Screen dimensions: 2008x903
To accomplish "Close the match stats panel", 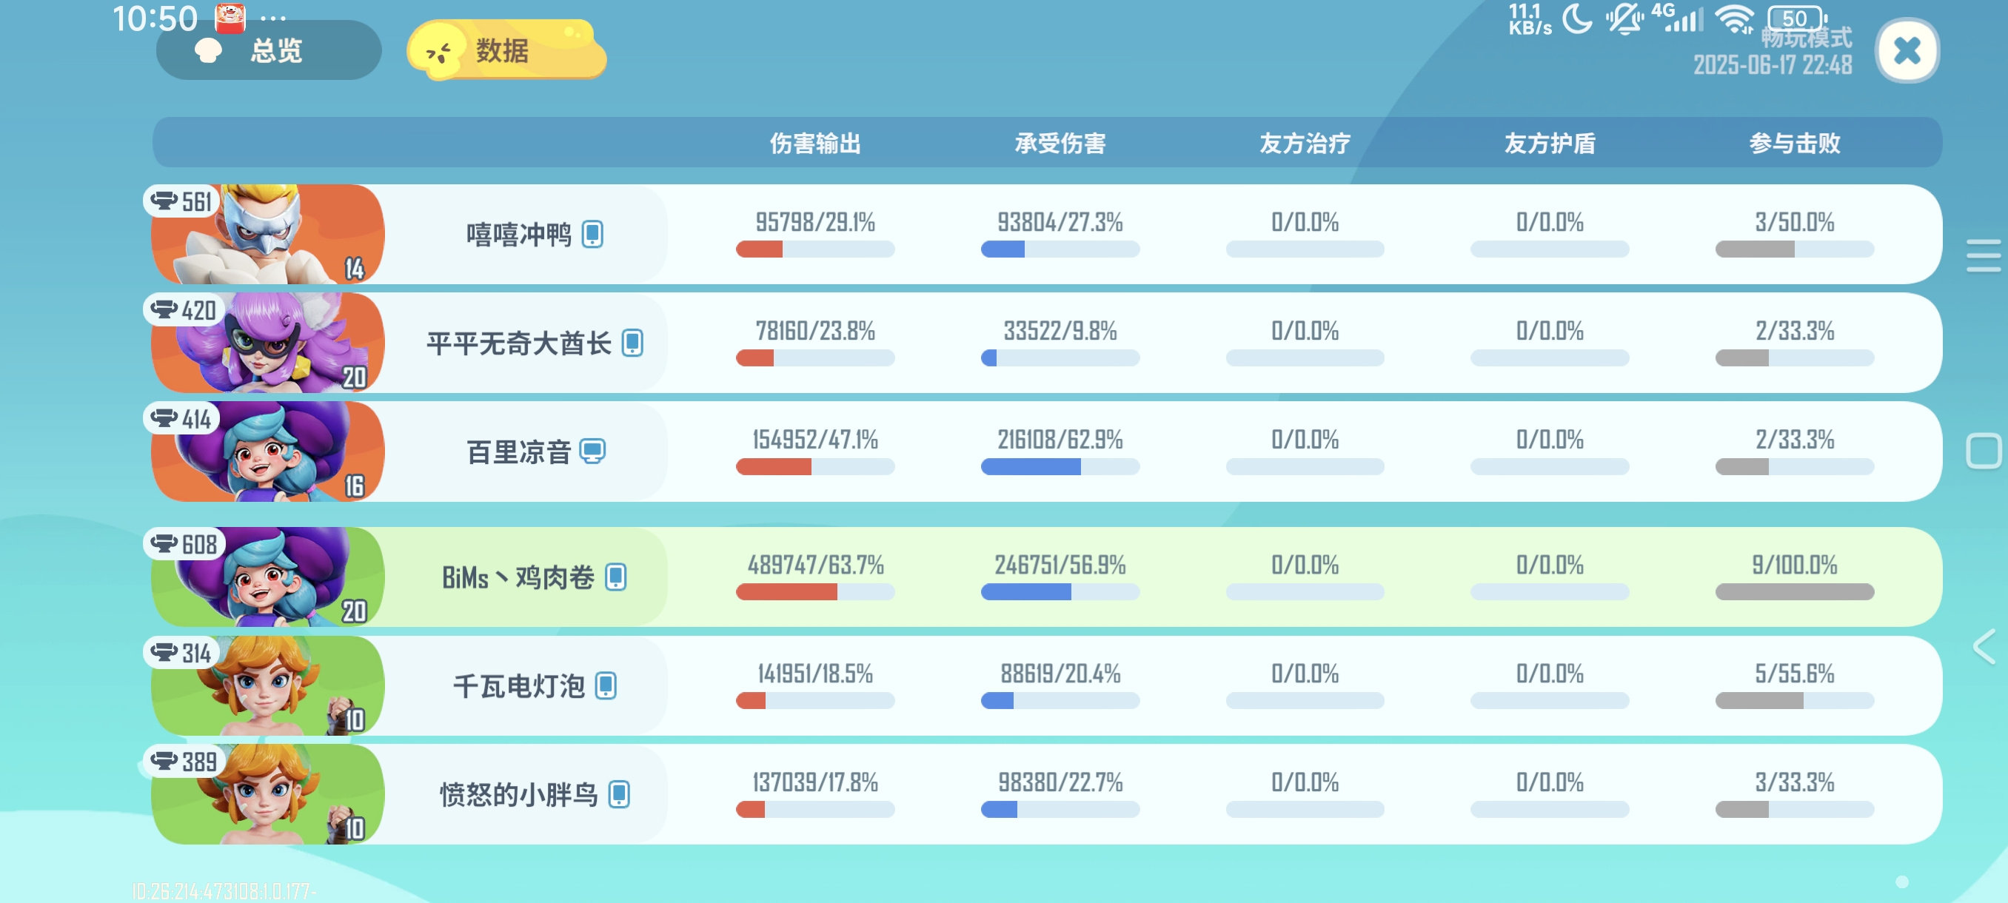I will point(1906,50).
